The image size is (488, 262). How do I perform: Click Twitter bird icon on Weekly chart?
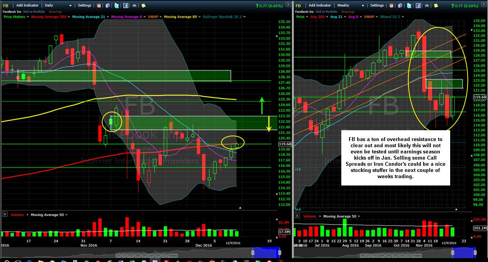coord(409,5)
